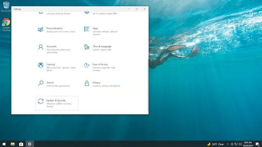Open the Gaming Xbox icon
The height and width of the screenshot is (147, 262).
pos(41,65)
